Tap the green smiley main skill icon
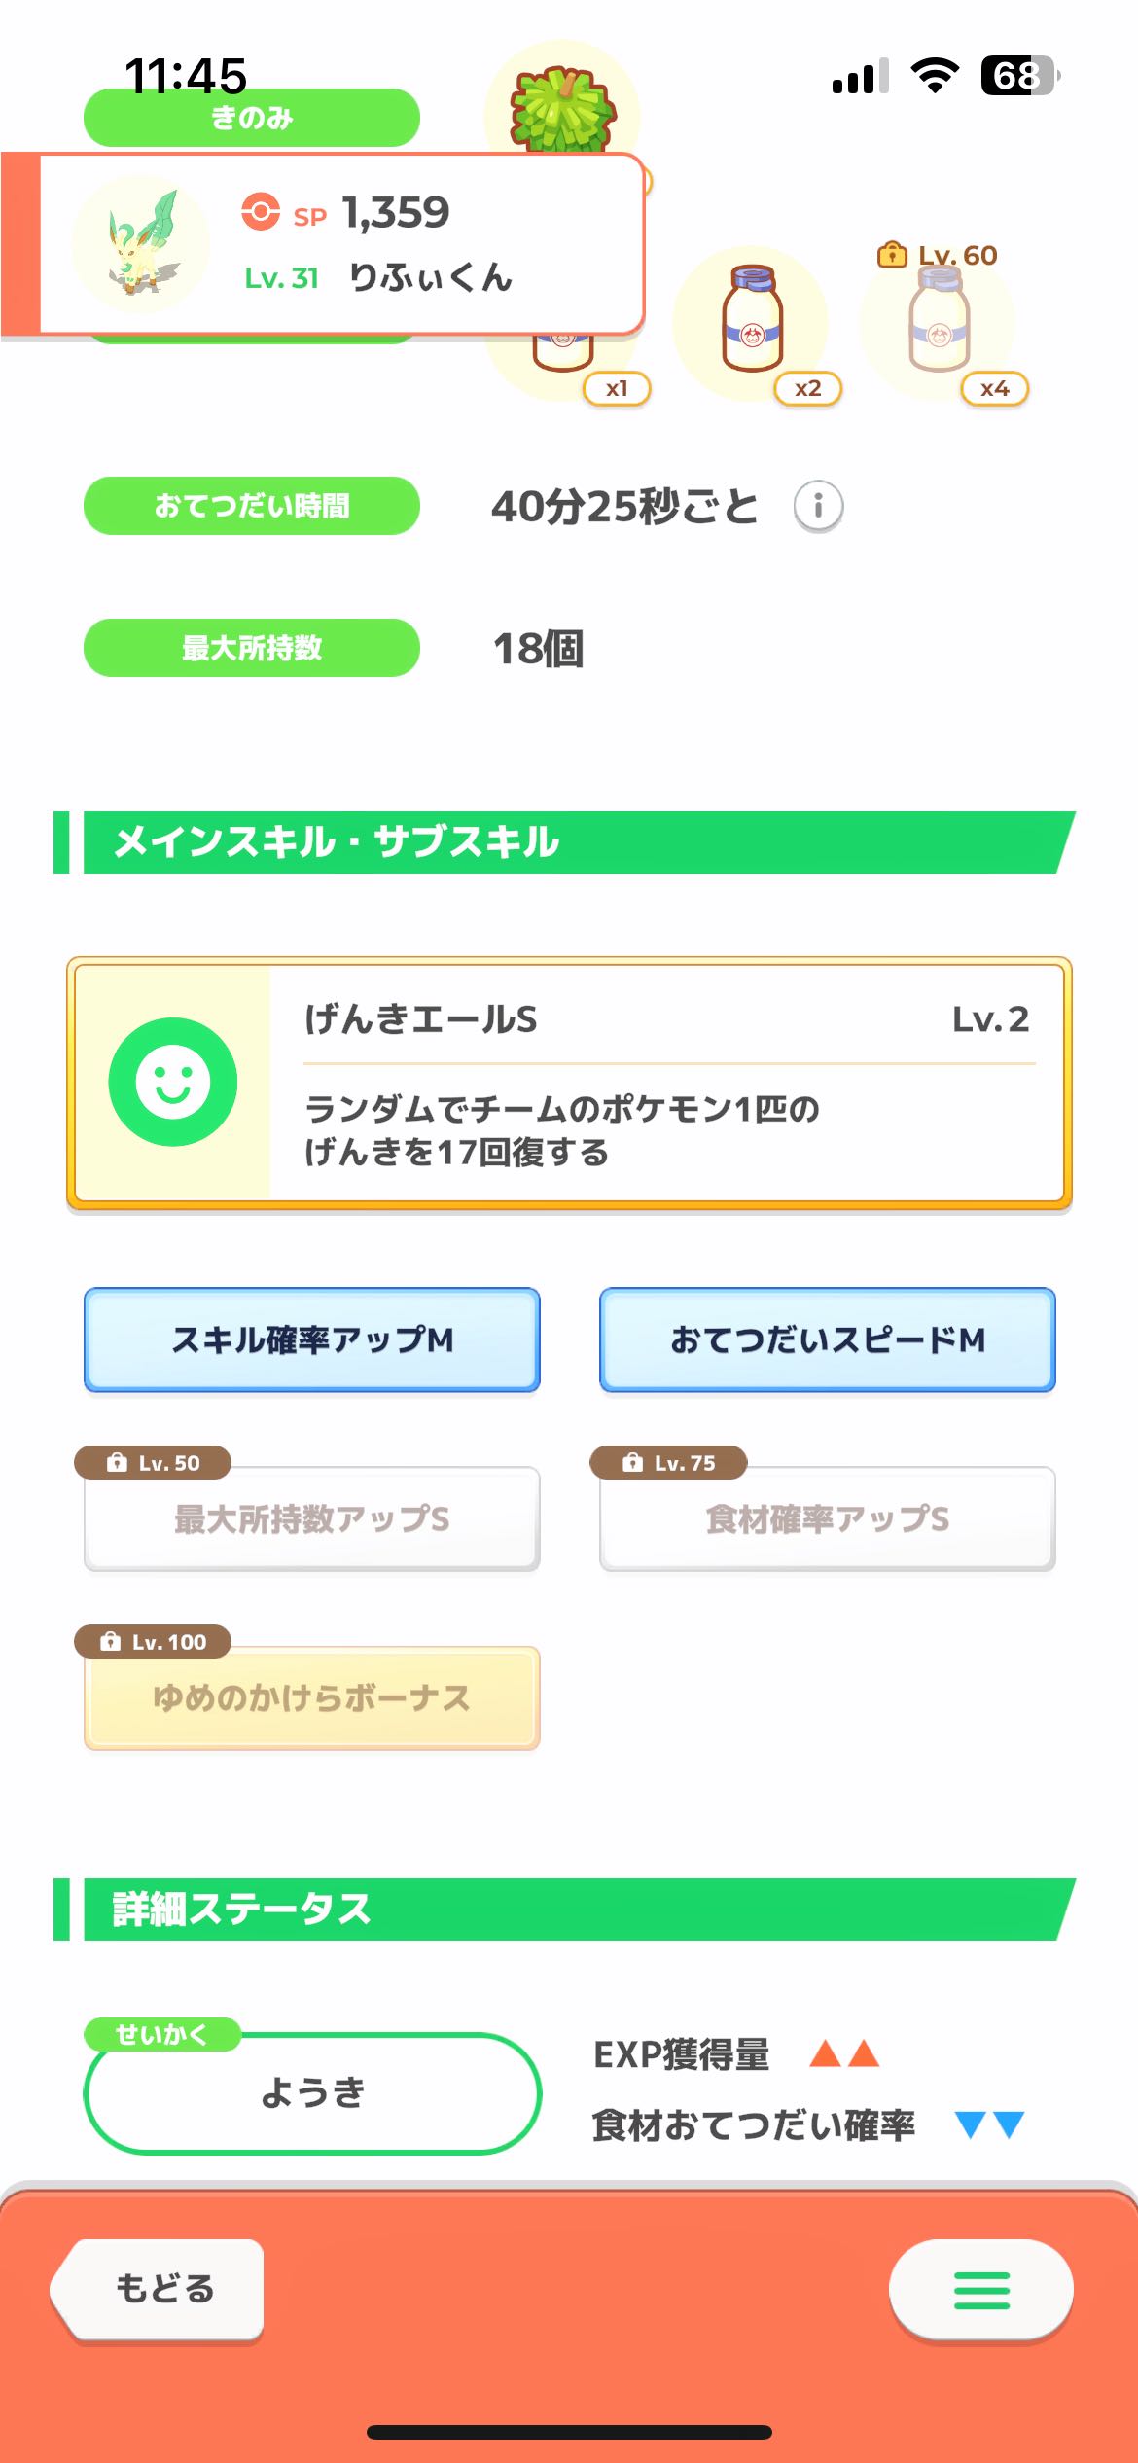The image size is (1138, 2463). (x=173, y=1082)
